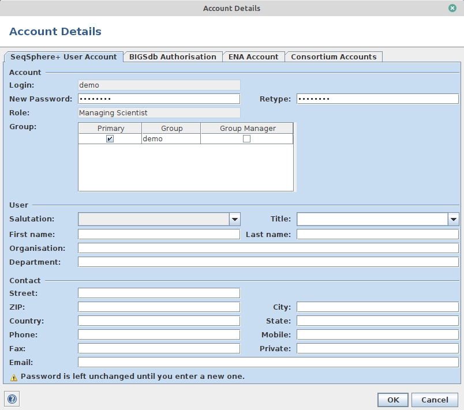Image resolution: width=464 pixels, height=410 pixels.
Task: Click the Email input field
Action: [268, 362]
